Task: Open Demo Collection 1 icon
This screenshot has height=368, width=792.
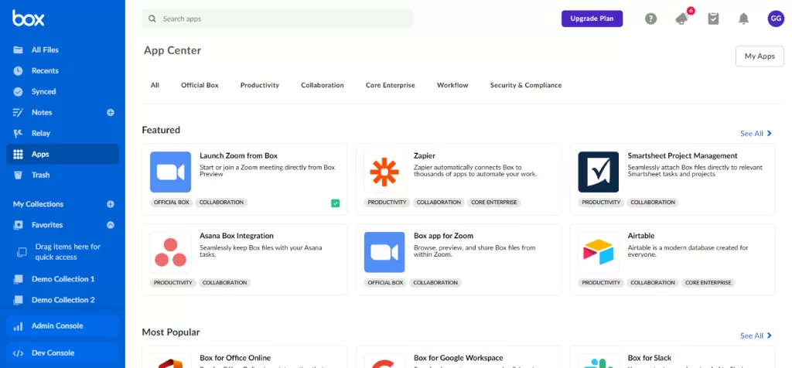Action: click(x=19, y=279)
